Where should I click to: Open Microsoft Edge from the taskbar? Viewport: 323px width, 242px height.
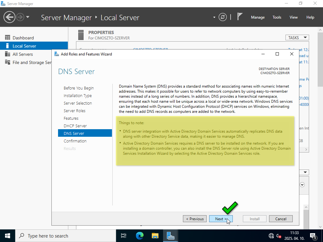139,236
